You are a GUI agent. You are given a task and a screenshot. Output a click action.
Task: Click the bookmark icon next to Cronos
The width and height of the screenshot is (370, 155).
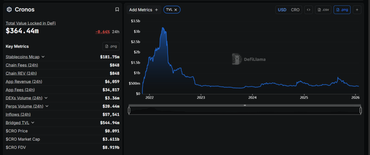pos(117,9)
